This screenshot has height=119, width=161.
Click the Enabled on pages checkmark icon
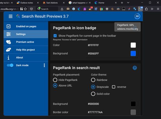coord(8,26)
